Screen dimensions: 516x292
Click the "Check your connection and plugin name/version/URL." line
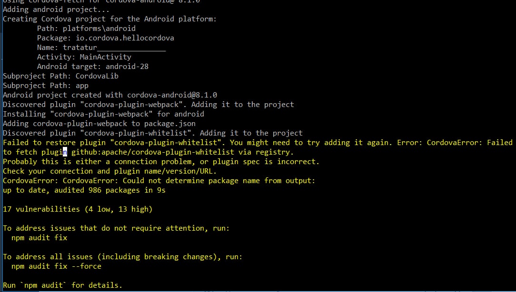[109, 171]
